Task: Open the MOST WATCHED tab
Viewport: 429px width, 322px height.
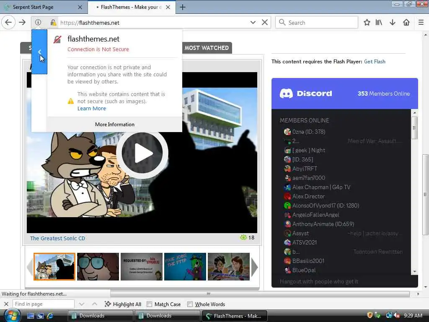Action: click(x=207, y=48)
